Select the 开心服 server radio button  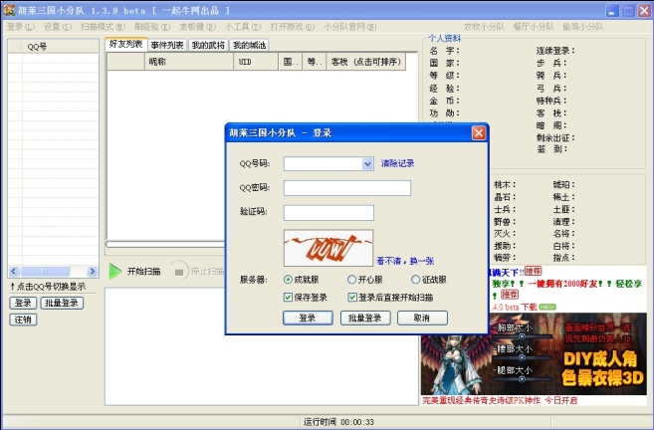351,280
